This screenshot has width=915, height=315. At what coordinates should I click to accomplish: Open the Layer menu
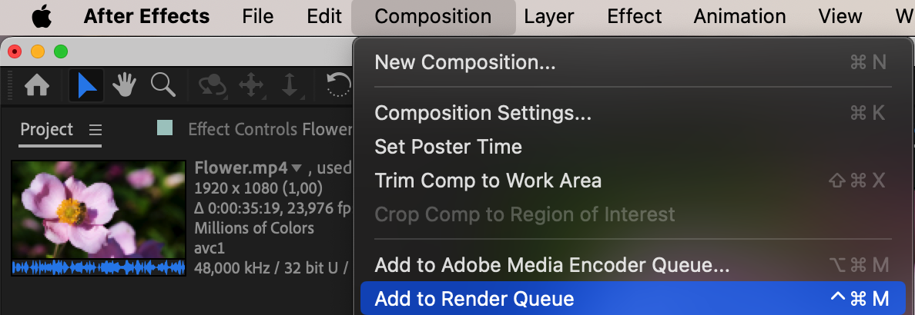549,16
